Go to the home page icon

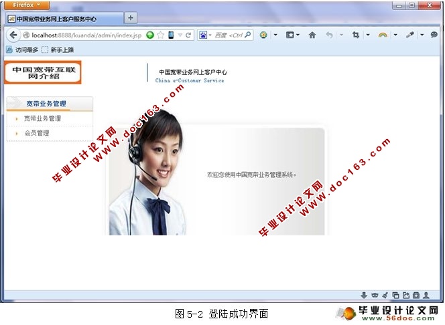(312, 35)
